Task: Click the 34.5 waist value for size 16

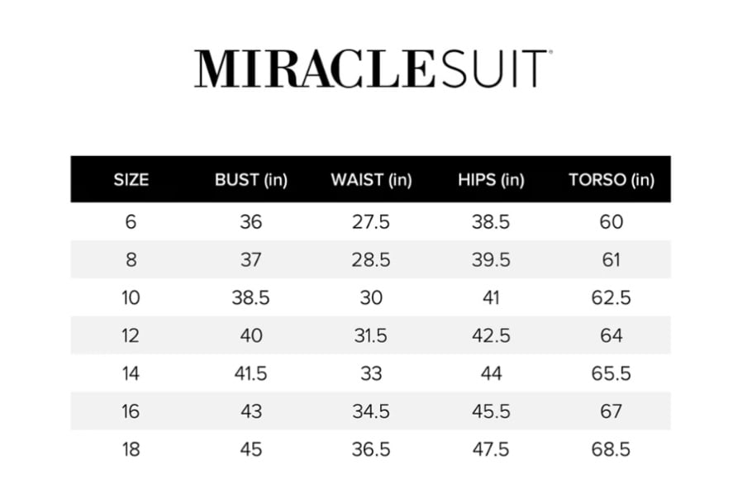Action: 371,411
